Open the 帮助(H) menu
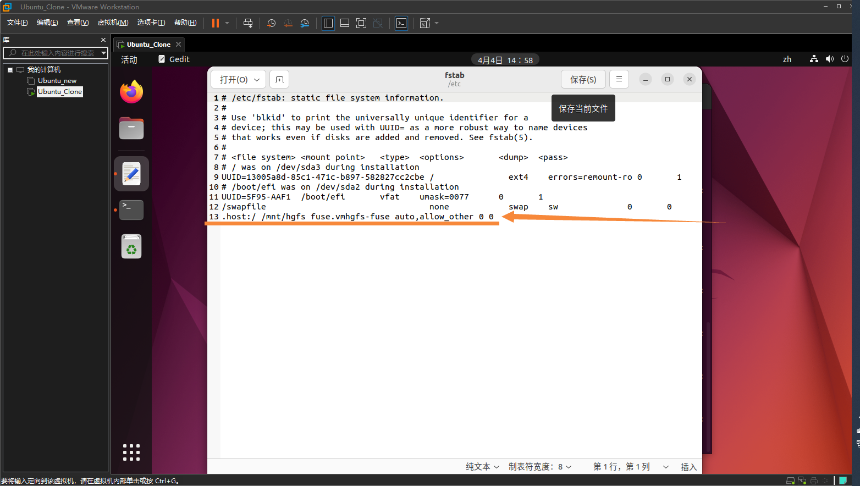 tap(185, 23)
